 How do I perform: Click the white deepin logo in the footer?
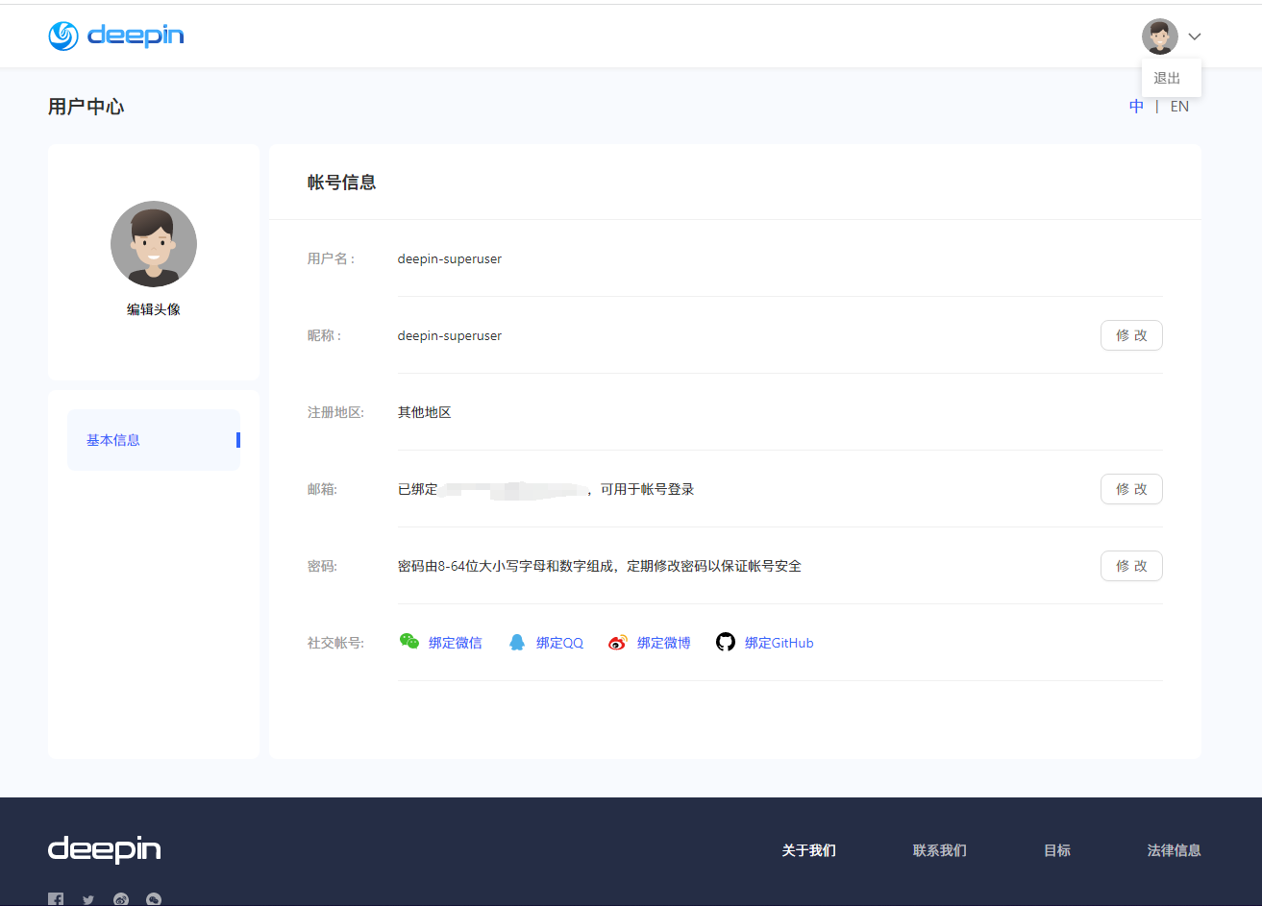(104, 850)
